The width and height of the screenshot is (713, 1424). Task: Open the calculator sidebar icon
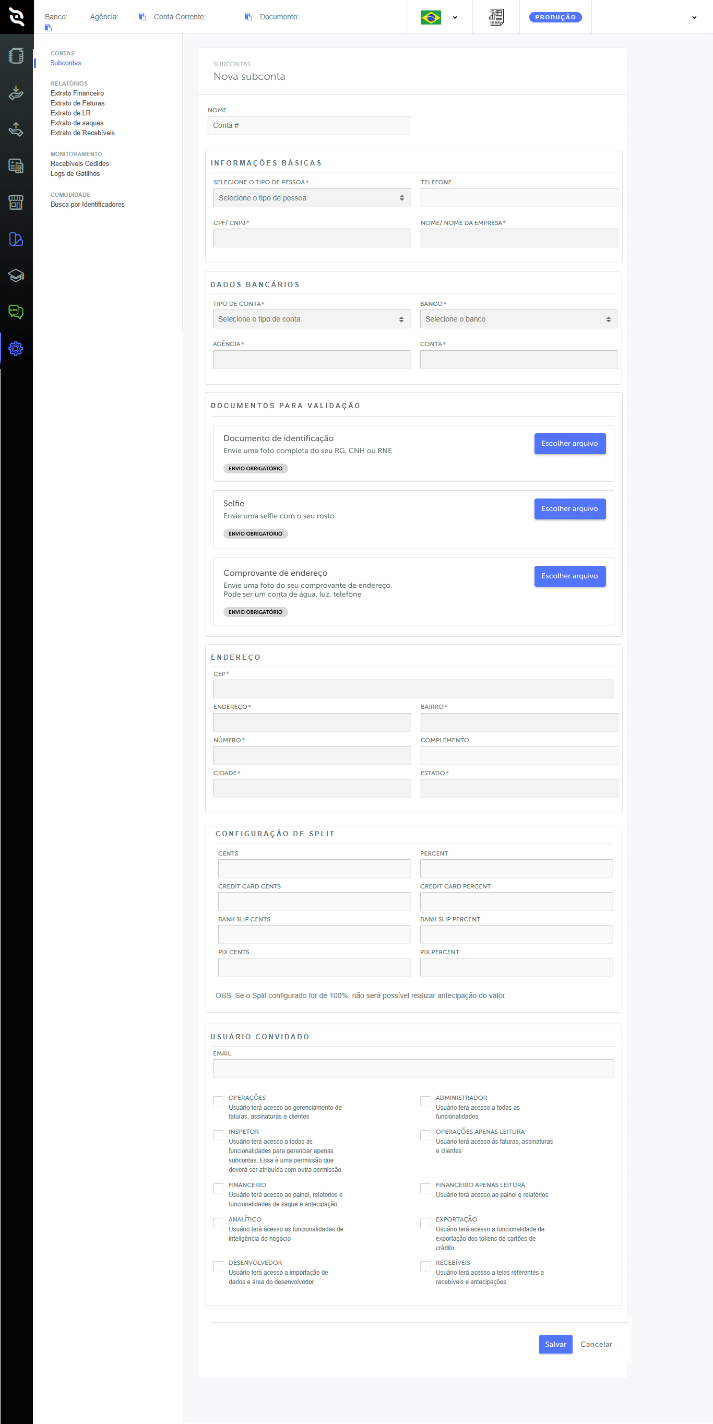(x=16, y=166)
